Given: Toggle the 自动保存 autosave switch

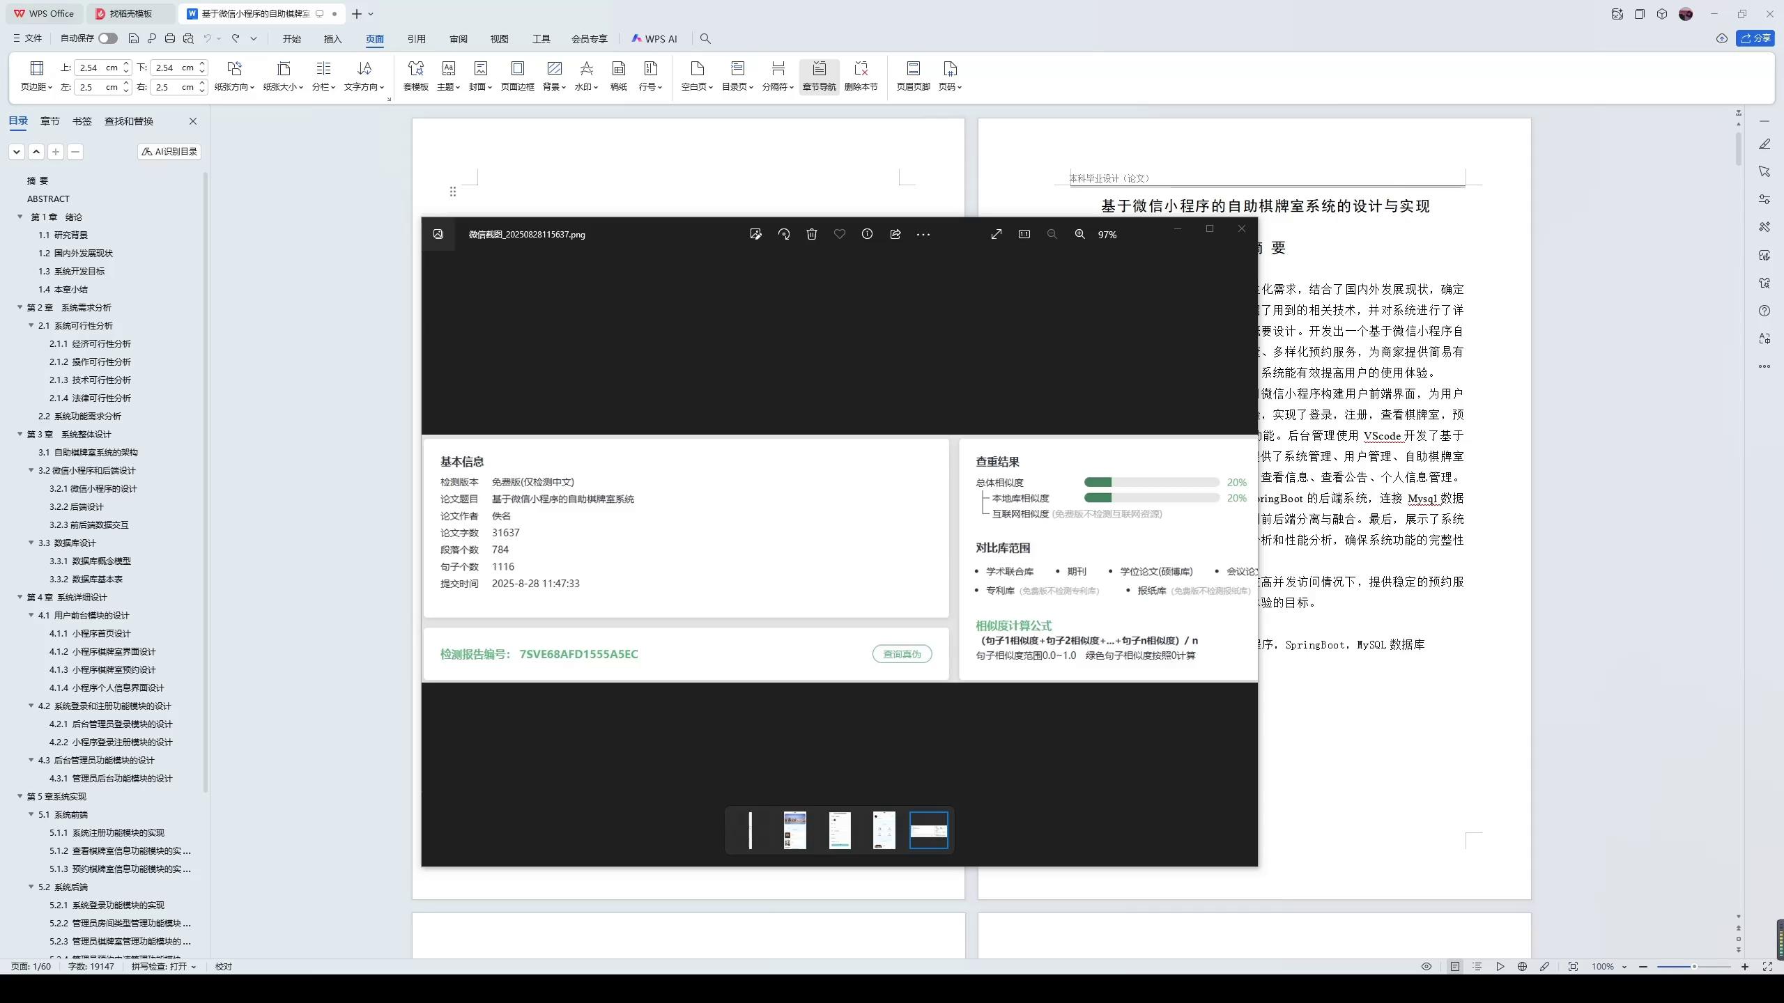Looking at the screenshot, I should (107, 38).
